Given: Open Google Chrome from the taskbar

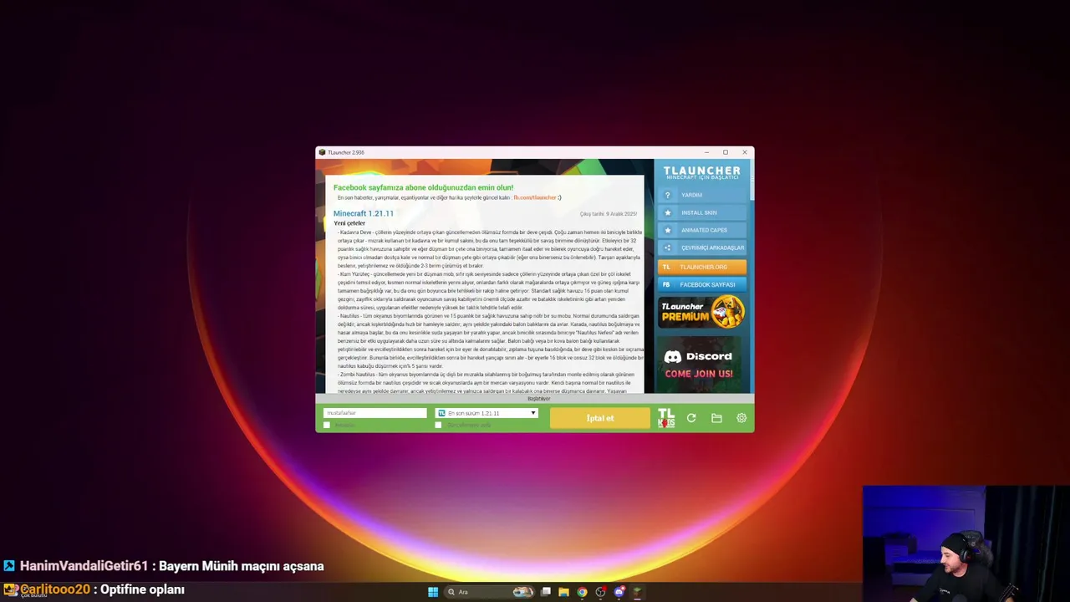Looking at the screenshot, I should click(x=583, y=592).
